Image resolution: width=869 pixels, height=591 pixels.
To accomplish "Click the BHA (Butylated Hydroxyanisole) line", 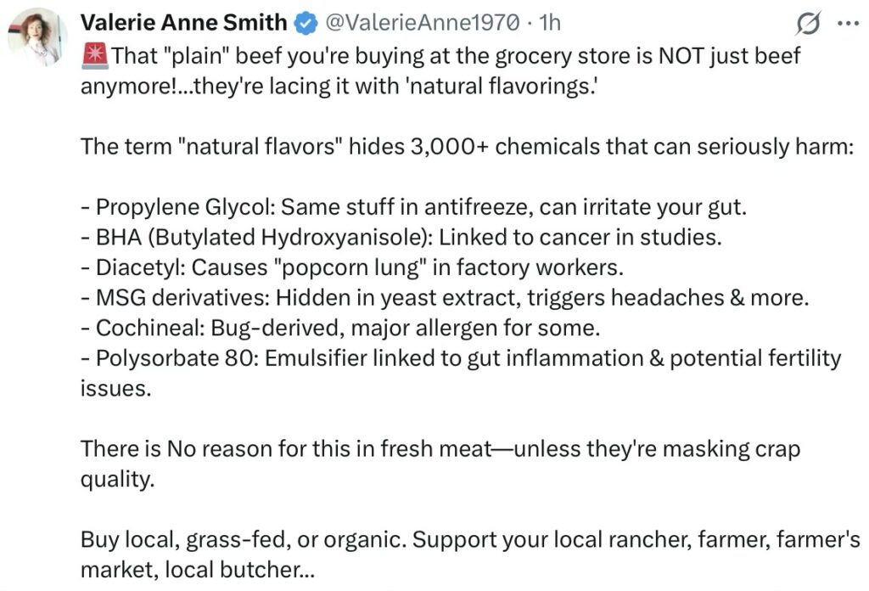I will (x=401, y=237).
